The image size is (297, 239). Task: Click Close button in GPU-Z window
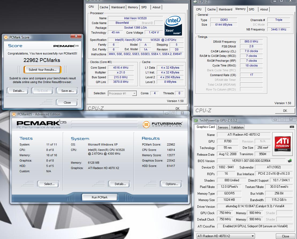coord(285,236)
